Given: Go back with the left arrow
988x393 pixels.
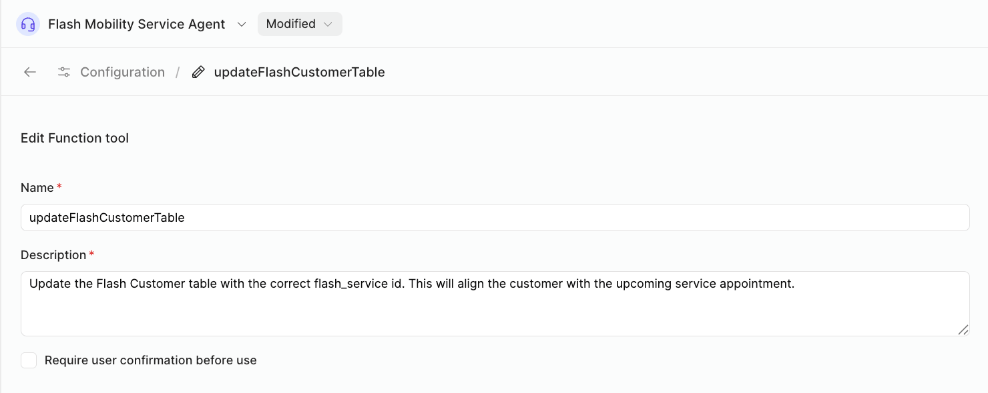Looking at the screenshot, I should tap(30, 72).
